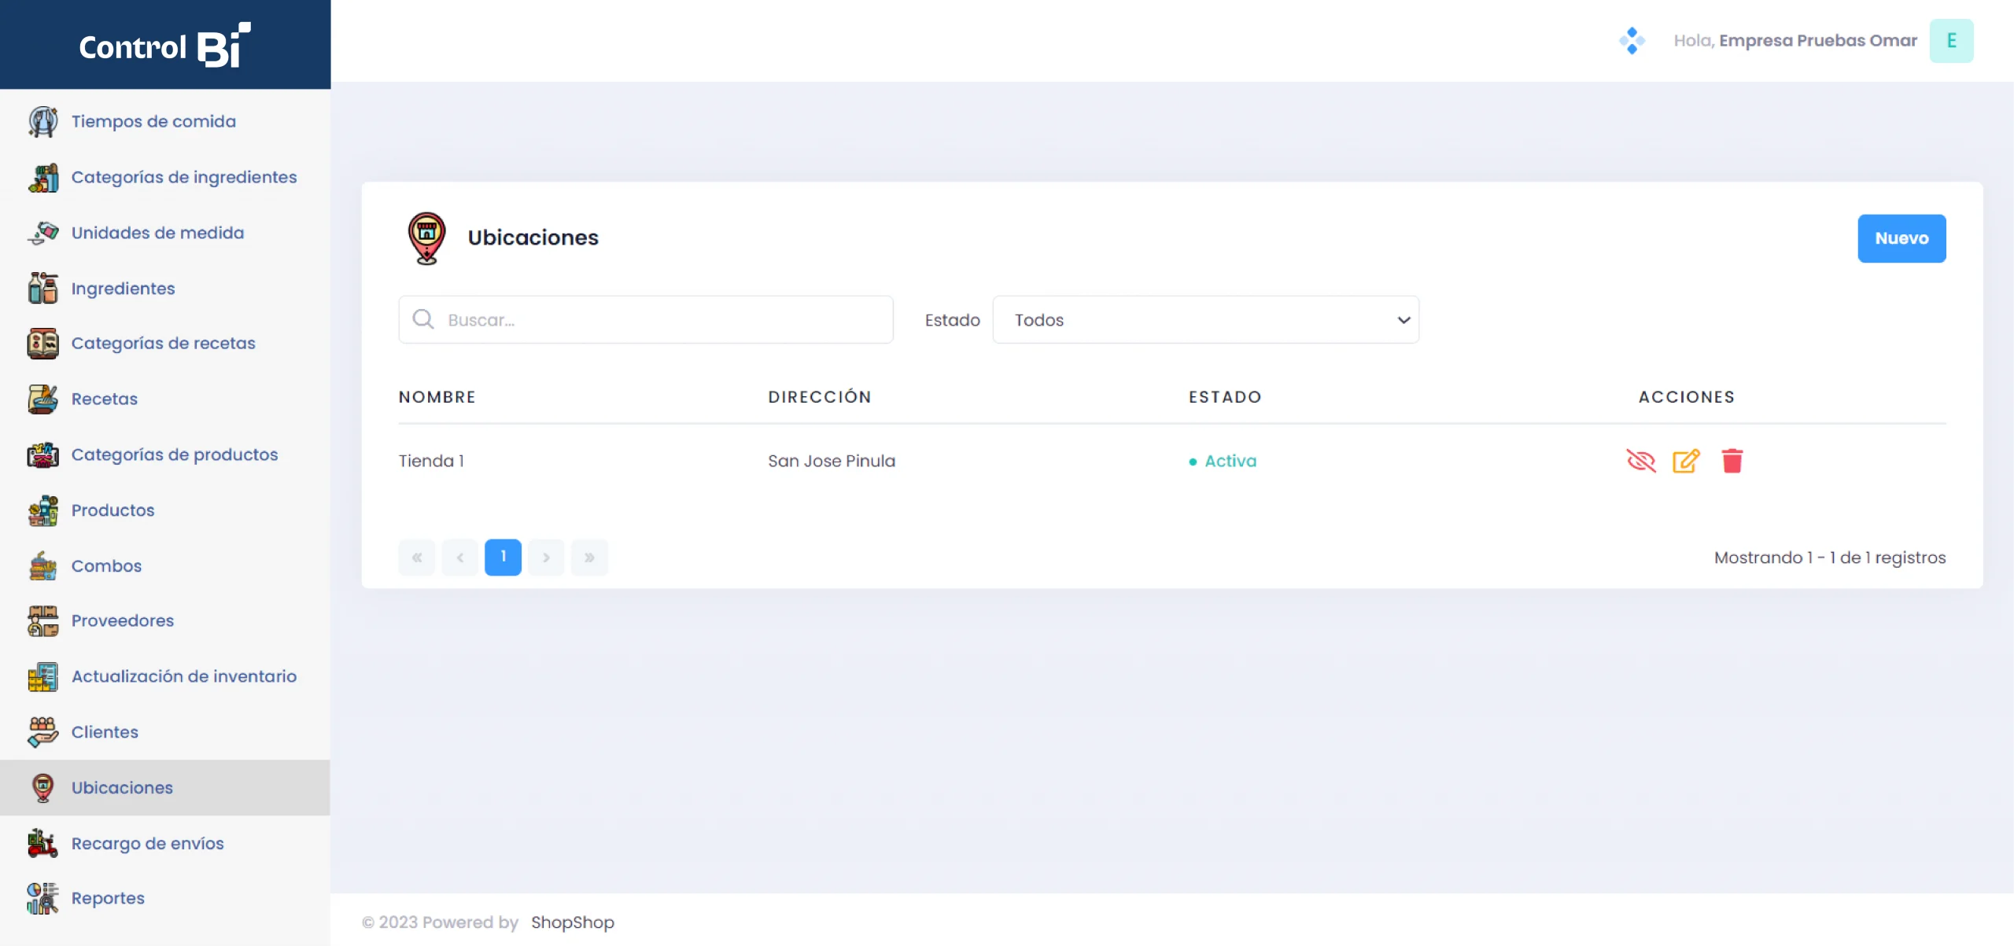Go to last page with double-right arrow
Image resolution: width=2014 pixels, height=946 pixels.
[589, 558]
